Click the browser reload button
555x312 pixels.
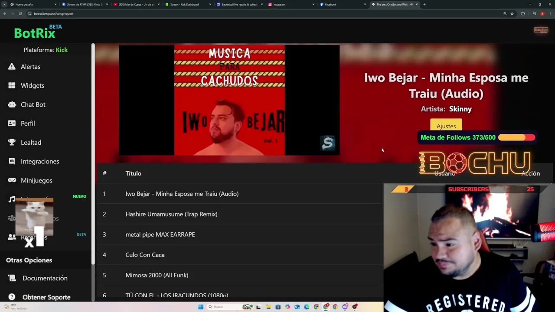pos(20,13)
